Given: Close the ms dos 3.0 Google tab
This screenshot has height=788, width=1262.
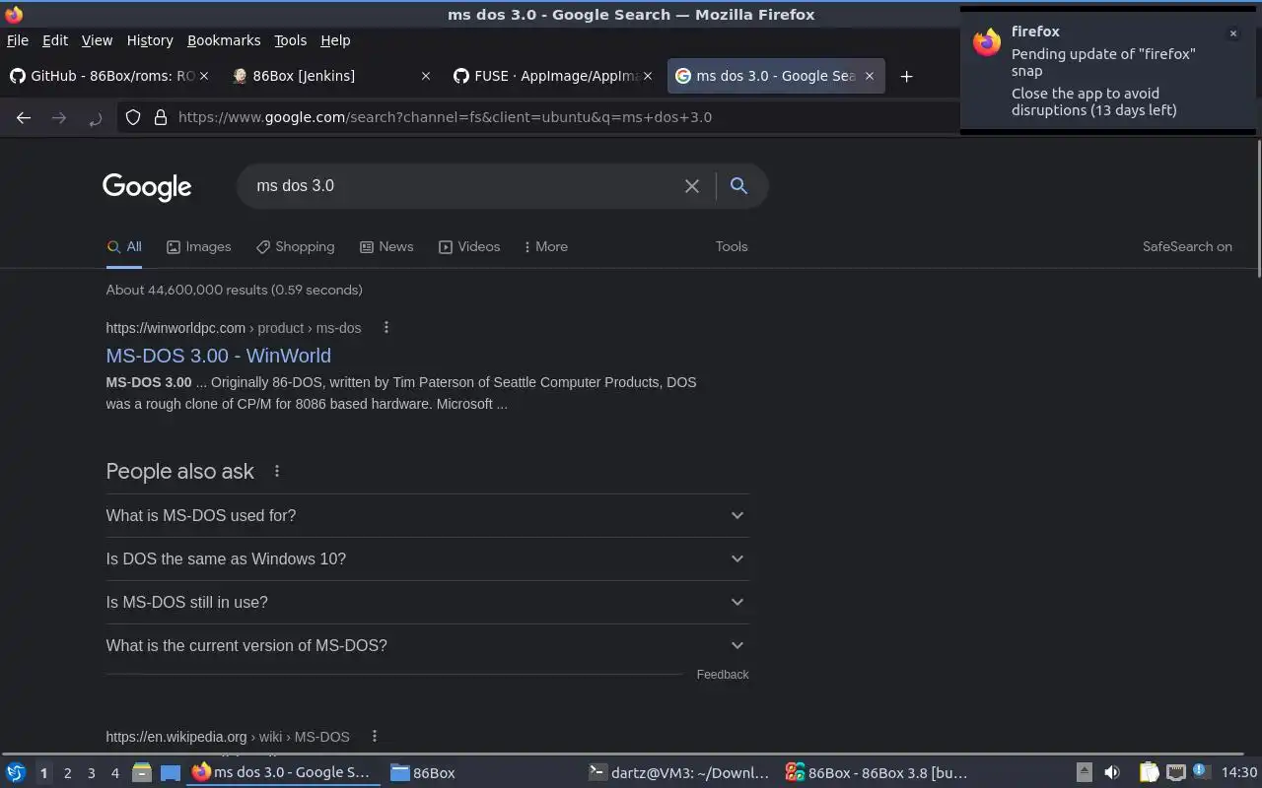Looking at the screenshot, I should (869, 76).
